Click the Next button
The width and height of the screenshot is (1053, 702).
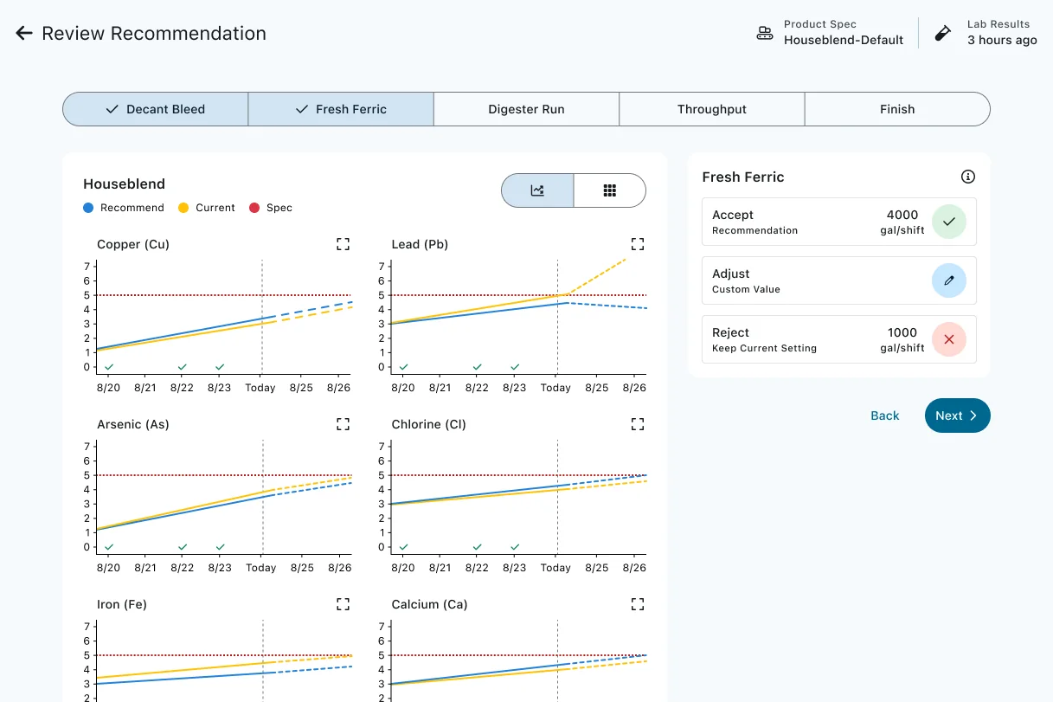tap(957, 415)
